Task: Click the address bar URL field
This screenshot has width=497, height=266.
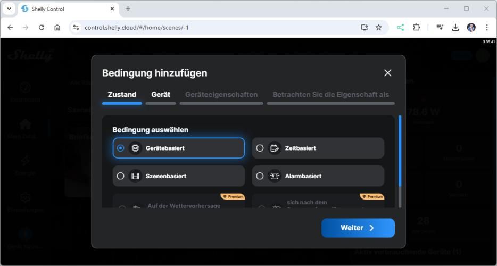Action: click(x=213, y=27)
